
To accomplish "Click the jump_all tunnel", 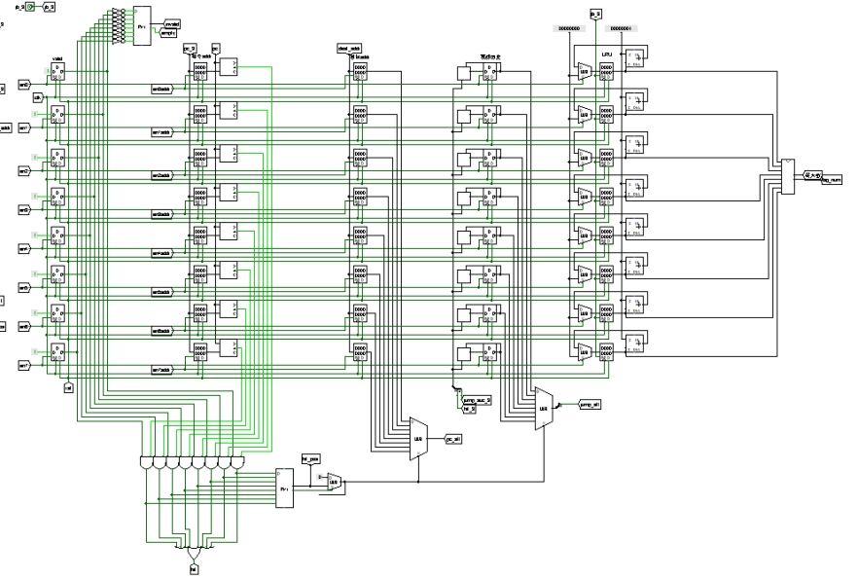I will tap(590, 405).
